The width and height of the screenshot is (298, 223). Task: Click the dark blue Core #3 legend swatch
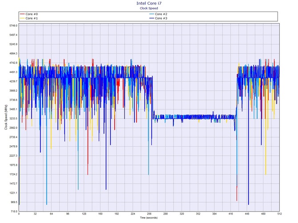pos(152,18)
